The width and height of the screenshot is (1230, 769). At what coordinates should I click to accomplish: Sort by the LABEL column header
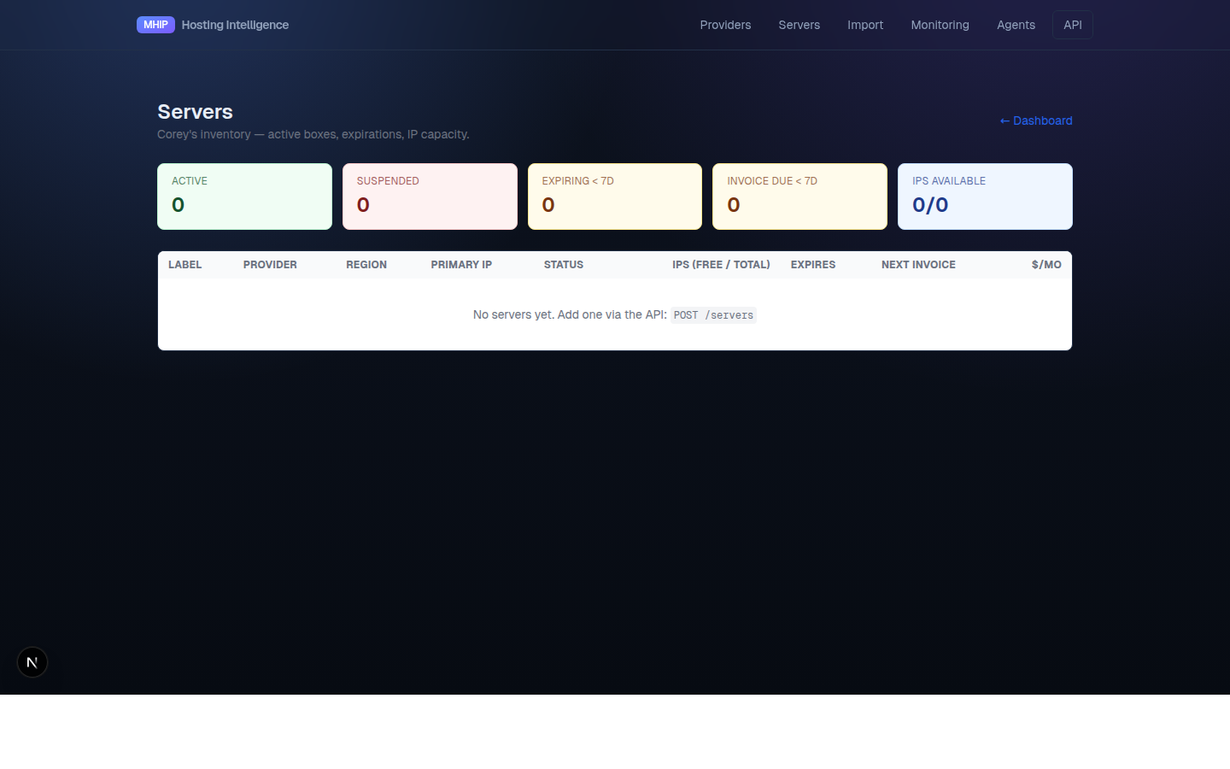pos(184,265)
